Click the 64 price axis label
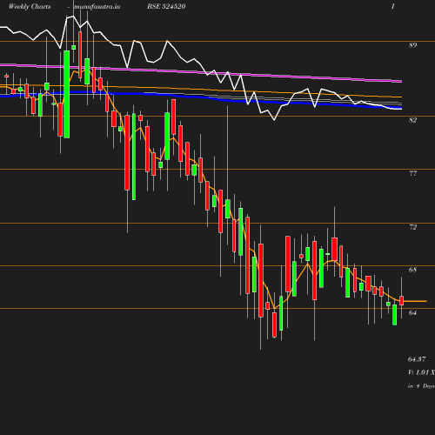The image size is (435, 435). click(413, 312)
